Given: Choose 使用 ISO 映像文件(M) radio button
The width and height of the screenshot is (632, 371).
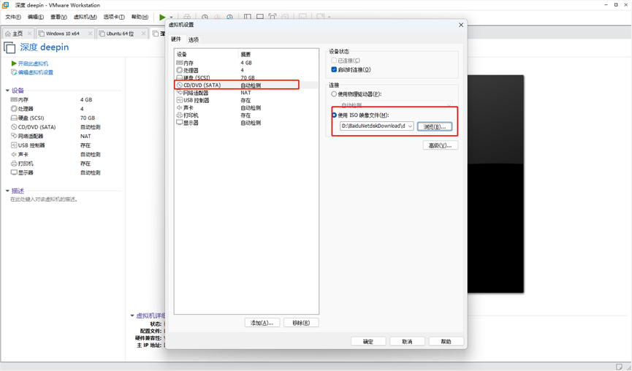Looking at the screenshot, I should pyautogui.click(x=334, y=115).
